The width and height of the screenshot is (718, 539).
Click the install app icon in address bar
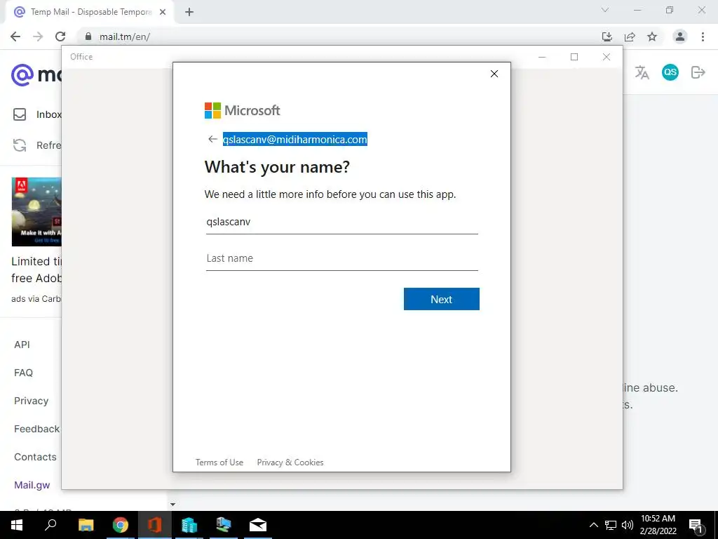(x=607, y=36)
